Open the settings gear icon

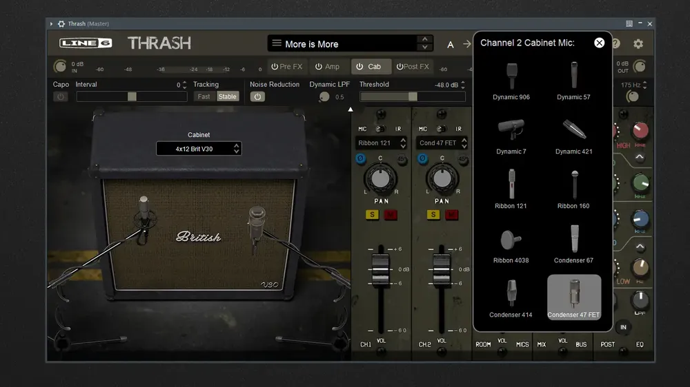[638, 43]
